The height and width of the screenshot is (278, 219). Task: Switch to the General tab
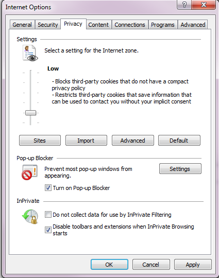click(22, 25)
